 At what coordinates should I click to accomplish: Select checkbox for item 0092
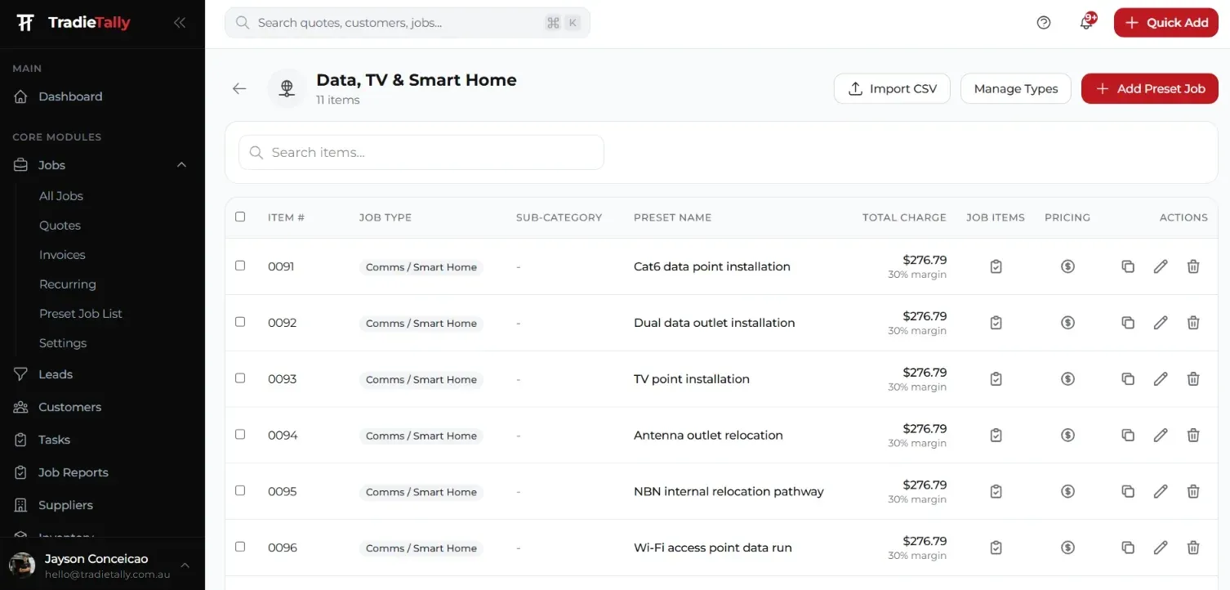pos(240,322)
